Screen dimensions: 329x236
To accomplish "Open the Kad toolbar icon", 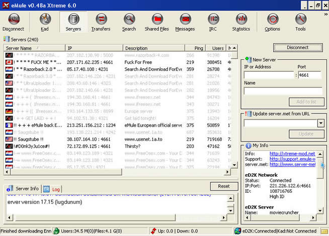I will click(45, 19).
